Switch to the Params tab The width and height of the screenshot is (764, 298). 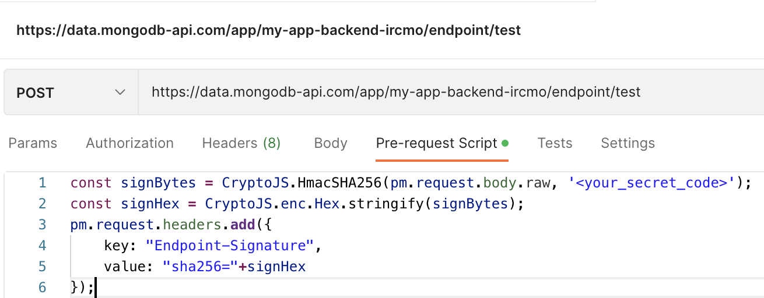pyautogui.click(x=33, y=143)
